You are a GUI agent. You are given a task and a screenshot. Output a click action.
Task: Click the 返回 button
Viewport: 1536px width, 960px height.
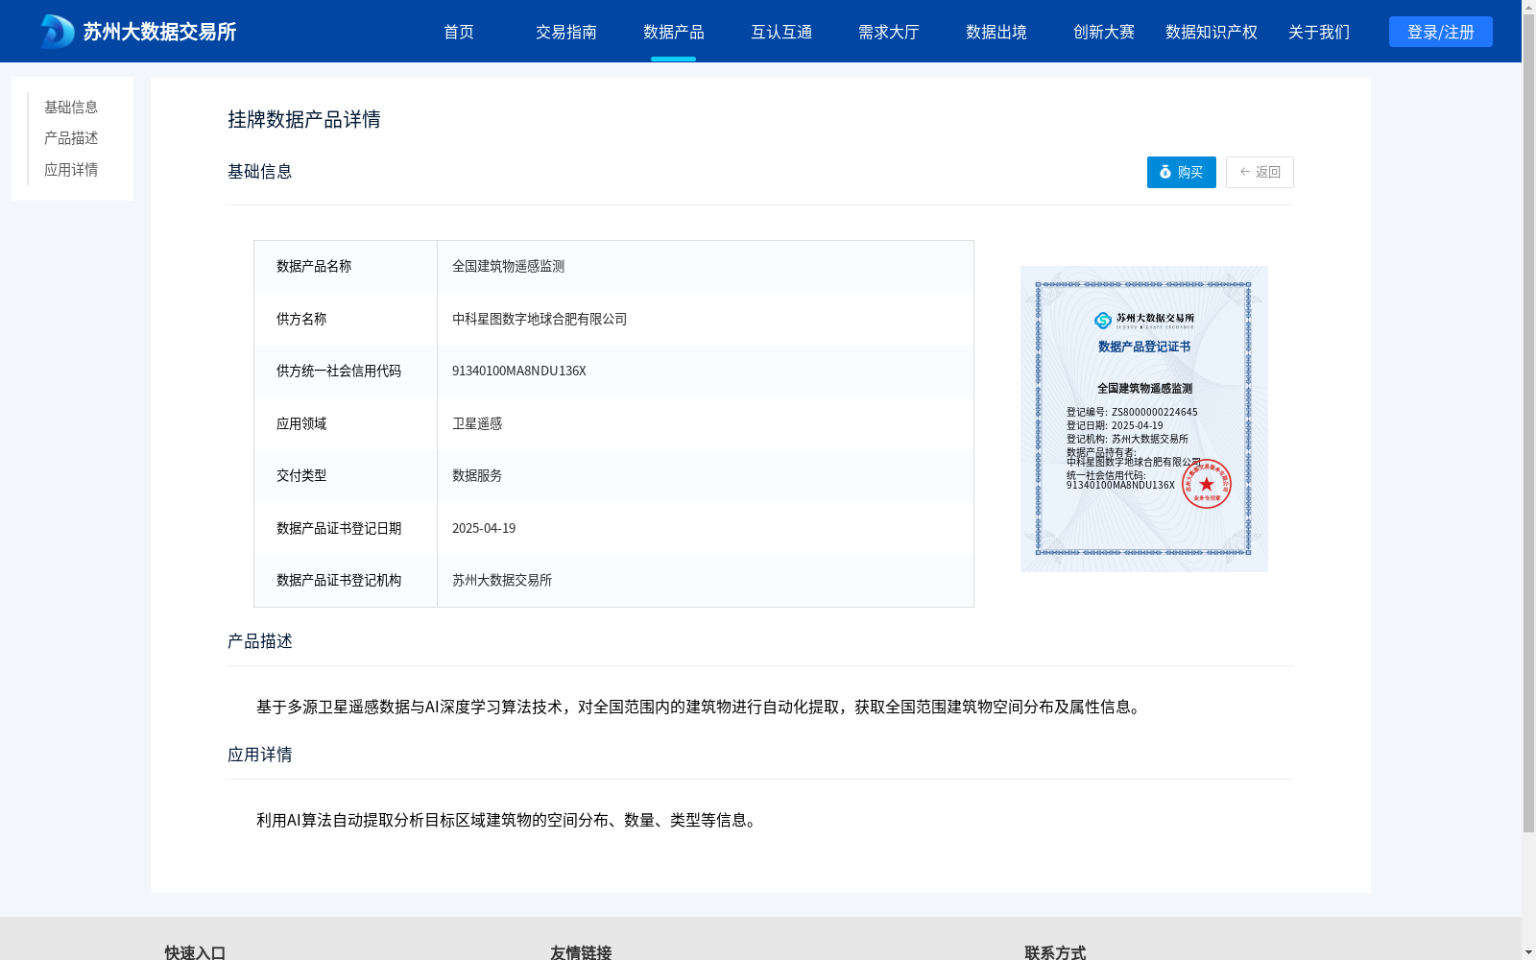click(x=1260, y=172)
